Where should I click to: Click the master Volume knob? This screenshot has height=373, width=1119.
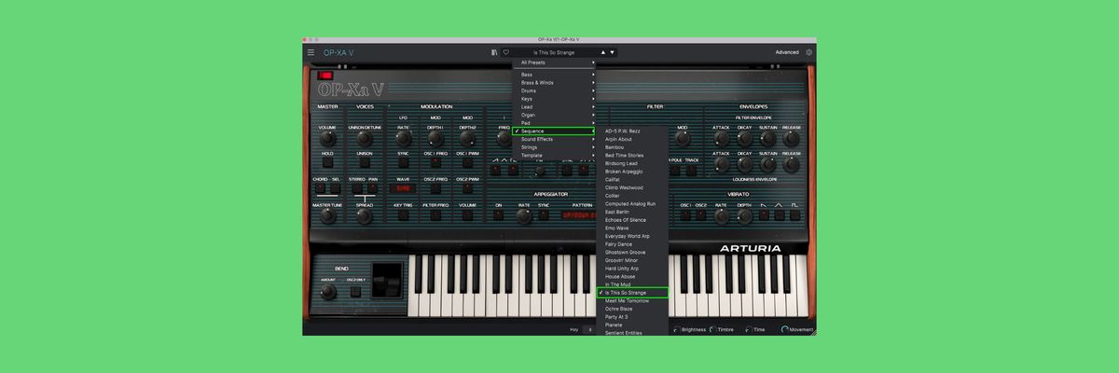tap(327, 138)
